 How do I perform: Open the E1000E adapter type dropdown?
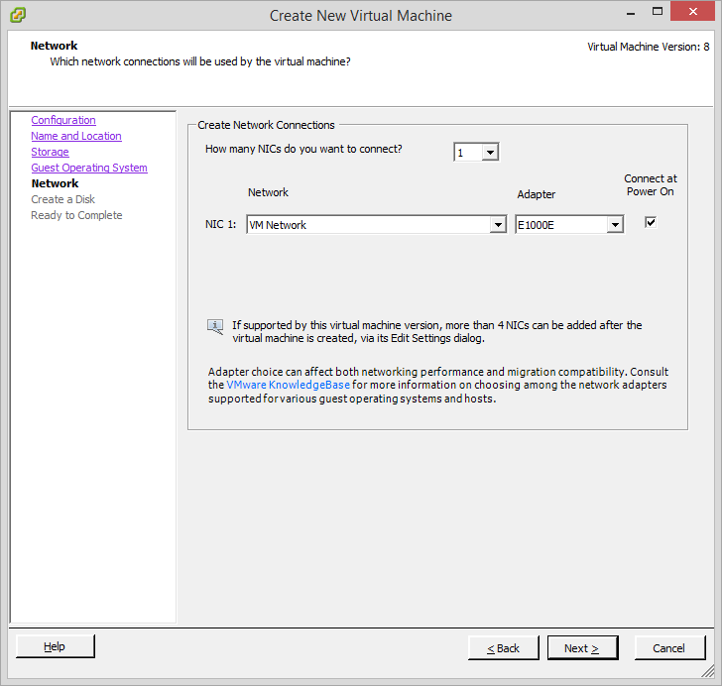(615, 225)
